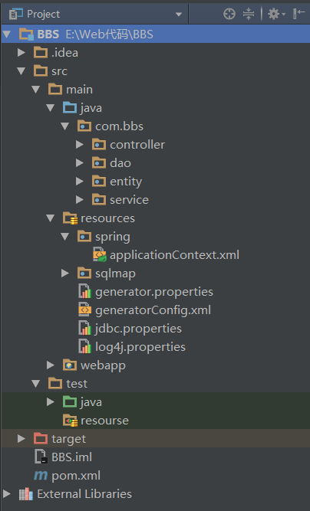Expand the service package arrow
This screenshot has height=511, width=310.
[x=80, y=200]
